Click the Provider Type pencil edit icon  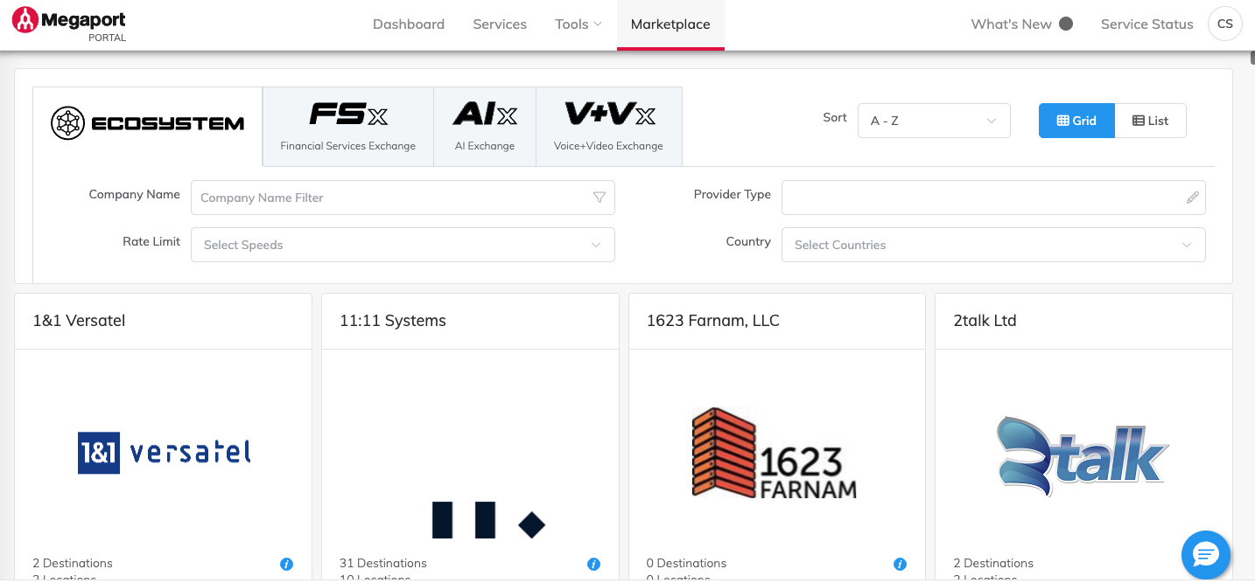pos(1192,198)
